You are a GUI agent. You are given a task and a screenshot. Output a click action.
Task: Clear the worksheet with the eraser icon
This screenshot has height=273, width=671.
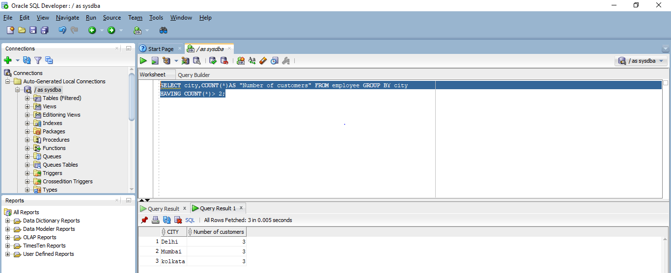[x=263, y=61]
